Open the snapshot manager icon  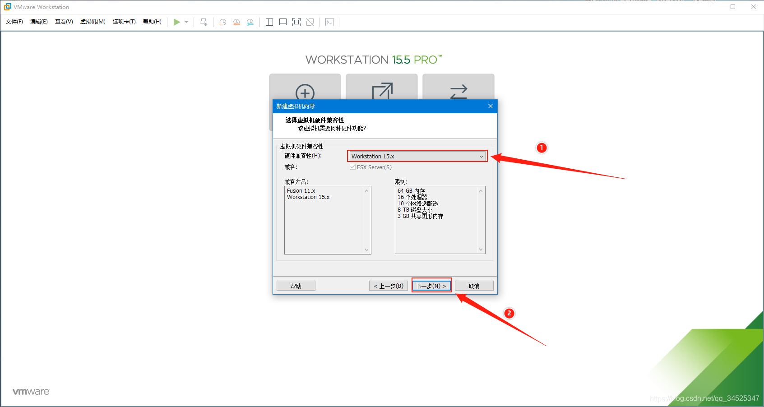pos(250,22)
